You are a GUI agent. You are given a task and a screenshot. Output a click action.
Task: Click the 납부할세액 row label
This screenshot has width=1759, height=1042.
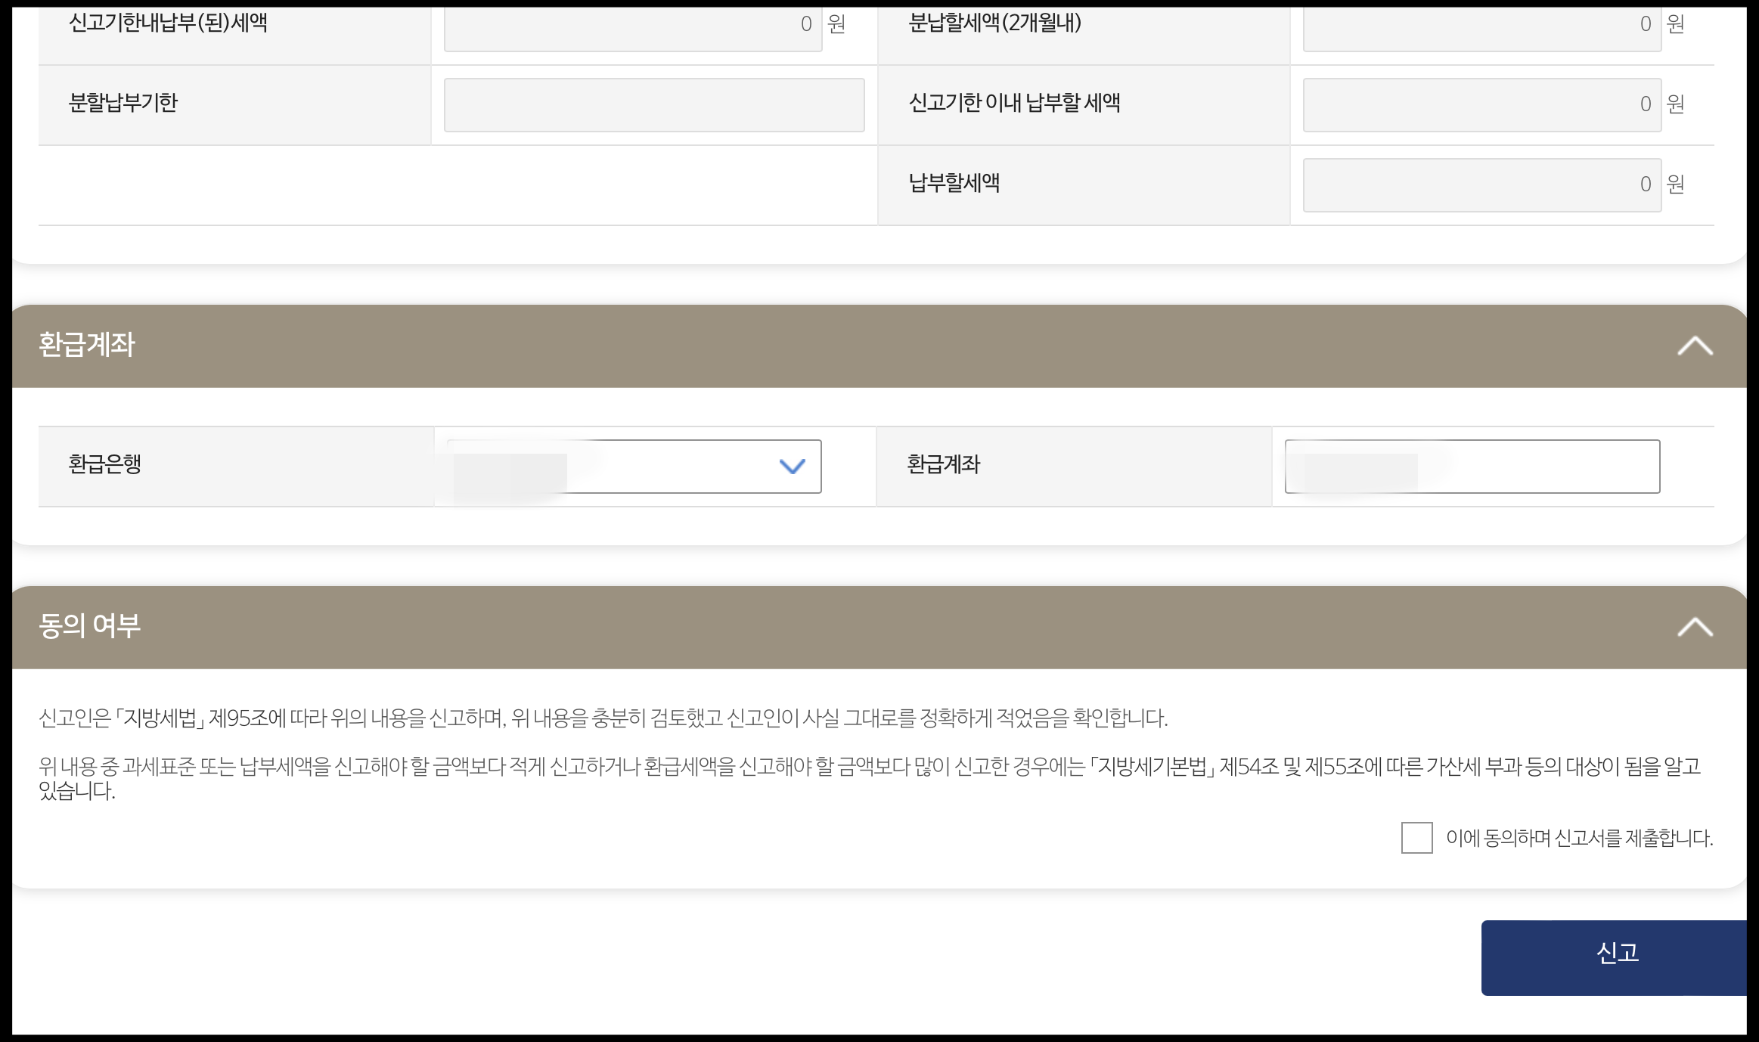click(x=954, y=183)
